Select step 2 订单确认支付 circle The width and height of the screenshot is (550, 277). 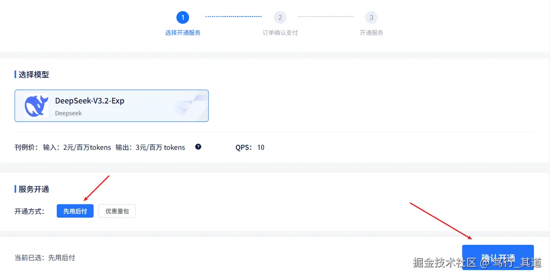280,17
